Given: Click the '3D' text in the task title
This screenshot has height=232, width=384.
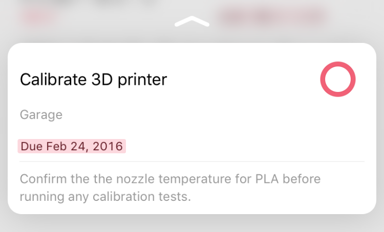Looking at the screenshot, I should [102, 79].
